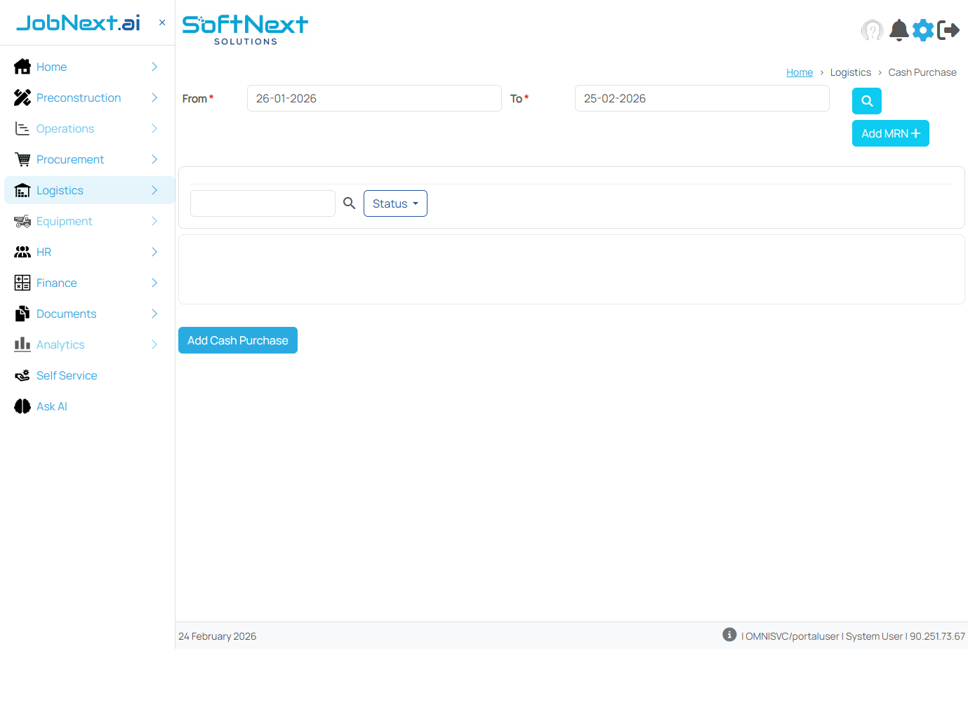Select the Documents icon in sidebar

[x=22, y=314]
